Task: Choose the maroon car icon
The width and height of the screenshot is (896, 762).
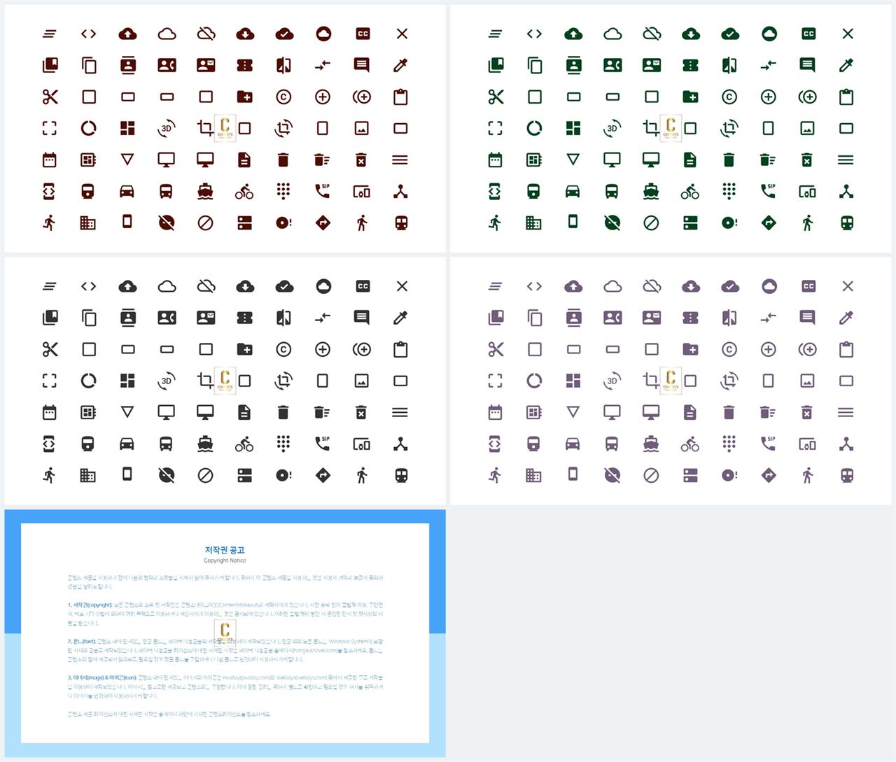Action: 127,191
